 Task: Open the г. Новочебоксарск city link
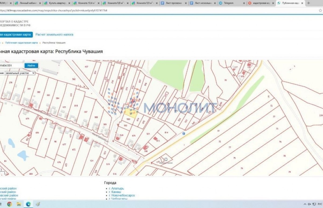[122, 195]
